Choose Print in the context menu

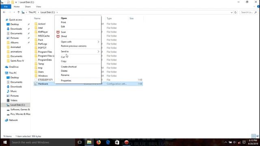tap(63, 22)
